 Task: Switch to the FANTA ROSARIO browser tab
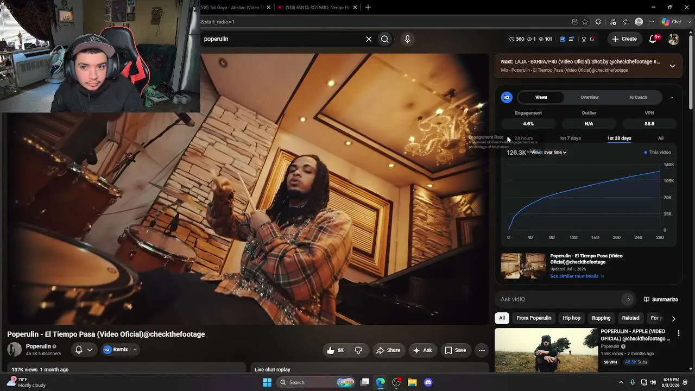[x=317, y=7]
